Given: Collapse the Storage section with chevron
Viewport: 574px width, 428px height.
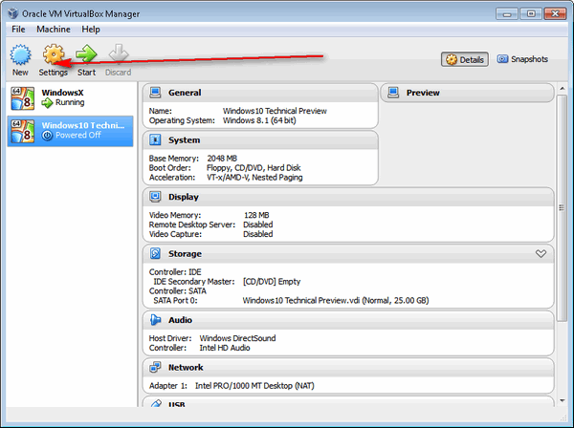Looking at the screenshot, I should point(541,253).
